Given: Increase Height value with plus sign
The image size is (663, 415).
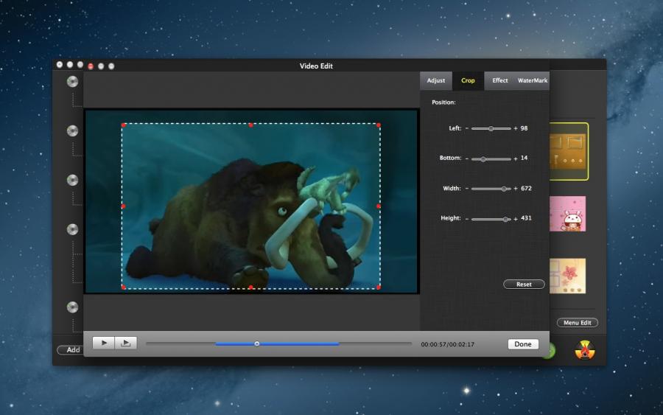Looking at the screenshot, I should point(516,219).
